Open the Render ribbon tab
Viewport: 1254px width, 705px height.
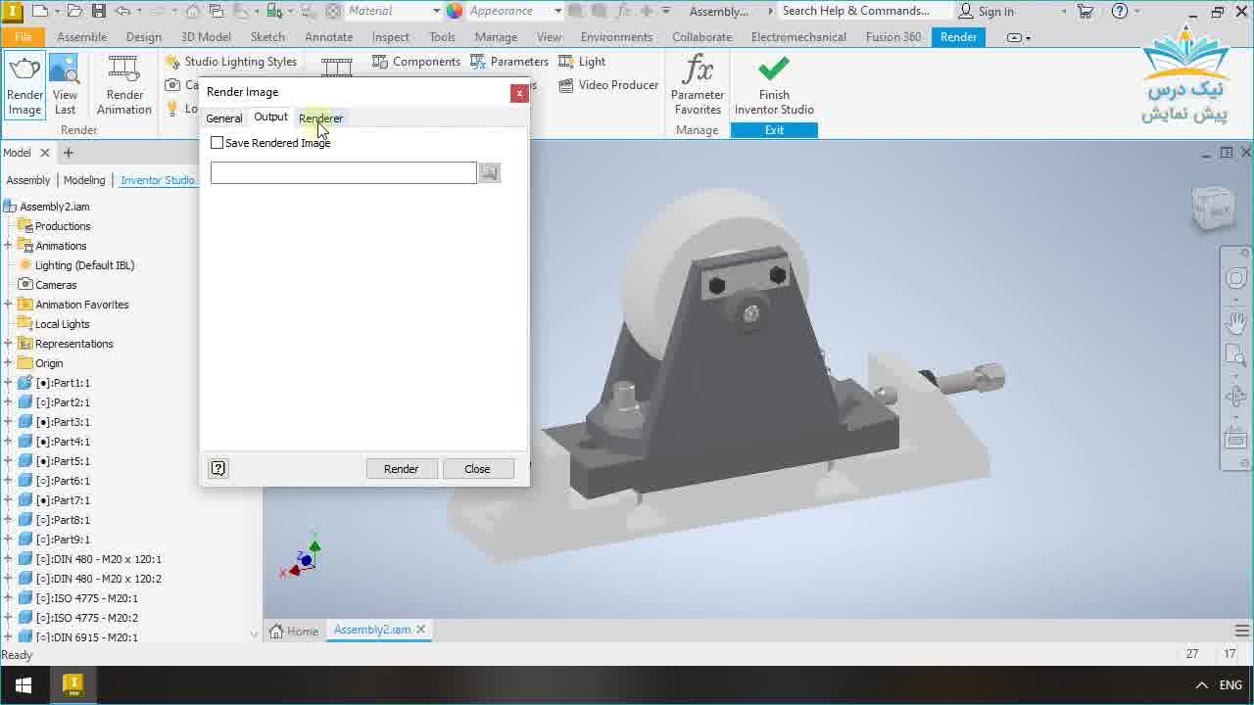[x=957, y=36]
